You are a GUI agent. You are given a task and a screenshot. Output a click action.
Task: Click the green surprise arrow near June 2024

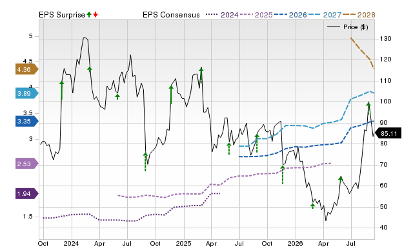coord(117,96)
